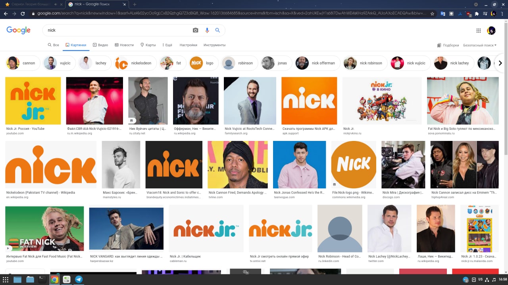Open the settings toggles app in taskbar
Screen dimensions: 508x285
point(67,279)
